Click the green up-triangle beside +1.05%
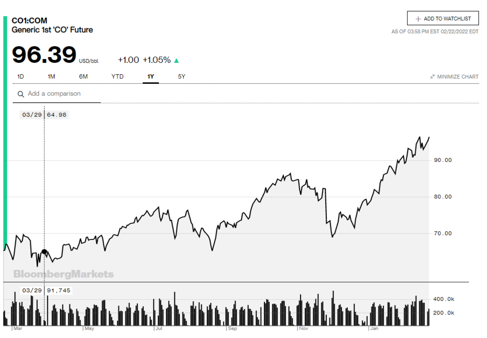This screenshot has width=487, height=338. click(176, 60)
